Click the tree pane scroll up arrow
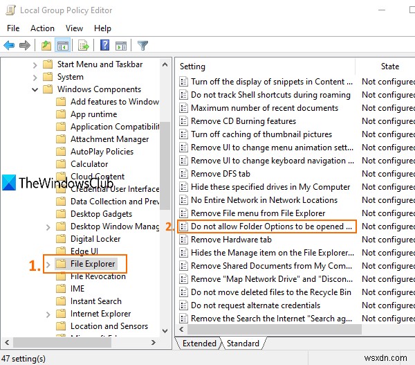This screenshot has width=415, height=365. pyautogui.click(x=165, y=64)
